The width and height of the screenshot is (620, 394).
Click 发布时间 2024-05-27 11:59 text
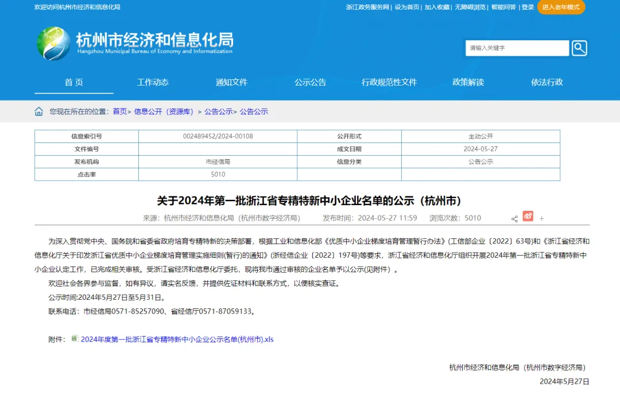click(x=370, y=218)
